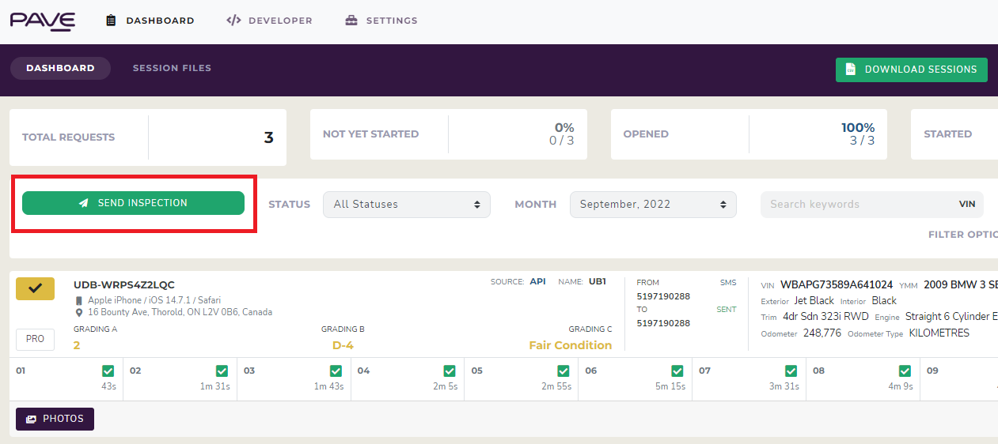This screenshot has width=998, height=444.
Task: Click the PAVE logo
Action: (x=43, y=21)
